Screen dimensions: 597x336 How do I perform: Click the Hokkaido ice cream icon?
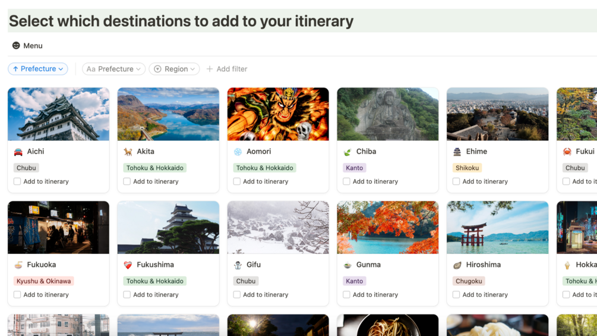click(x=567, y=265)
